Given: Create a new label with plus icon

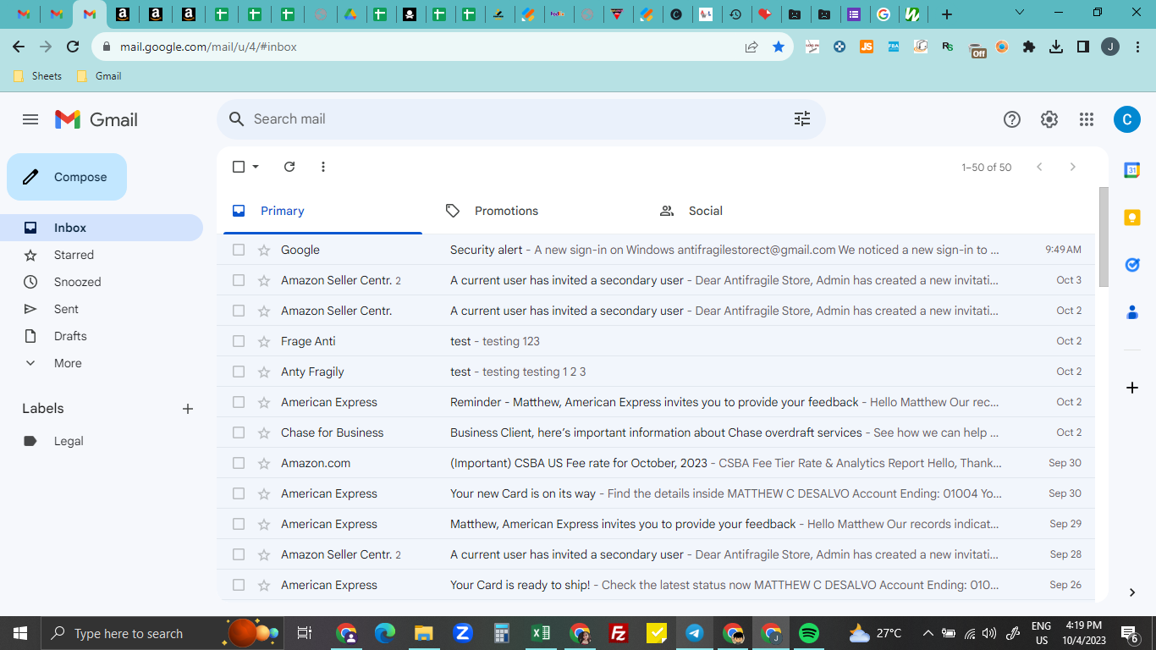Looking at the screenshot, I should 188,409.
